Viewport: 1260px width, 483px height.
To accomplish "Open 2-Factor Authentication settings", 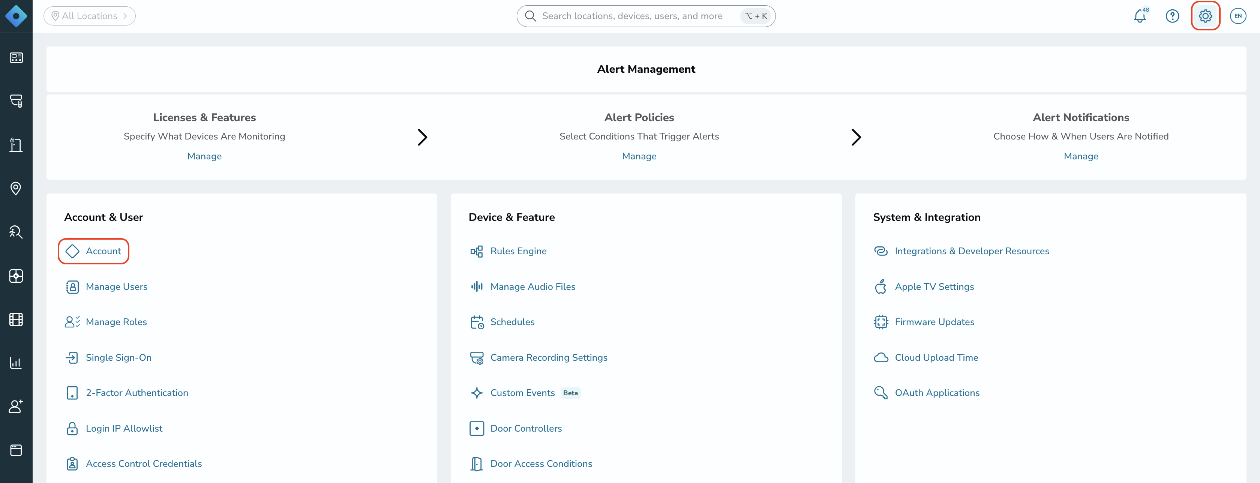I will coord(127,393).
